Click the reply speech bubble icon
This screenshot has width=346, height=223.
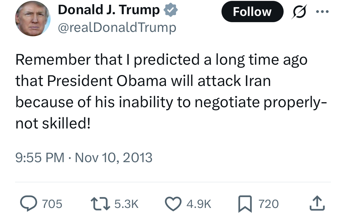29,204
